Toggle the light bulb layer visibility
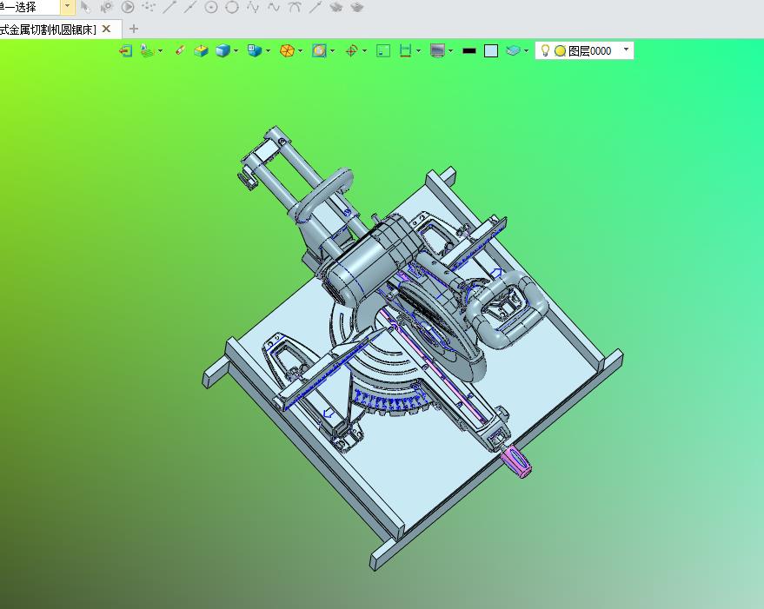764x609 pixels. pos(545,50)
